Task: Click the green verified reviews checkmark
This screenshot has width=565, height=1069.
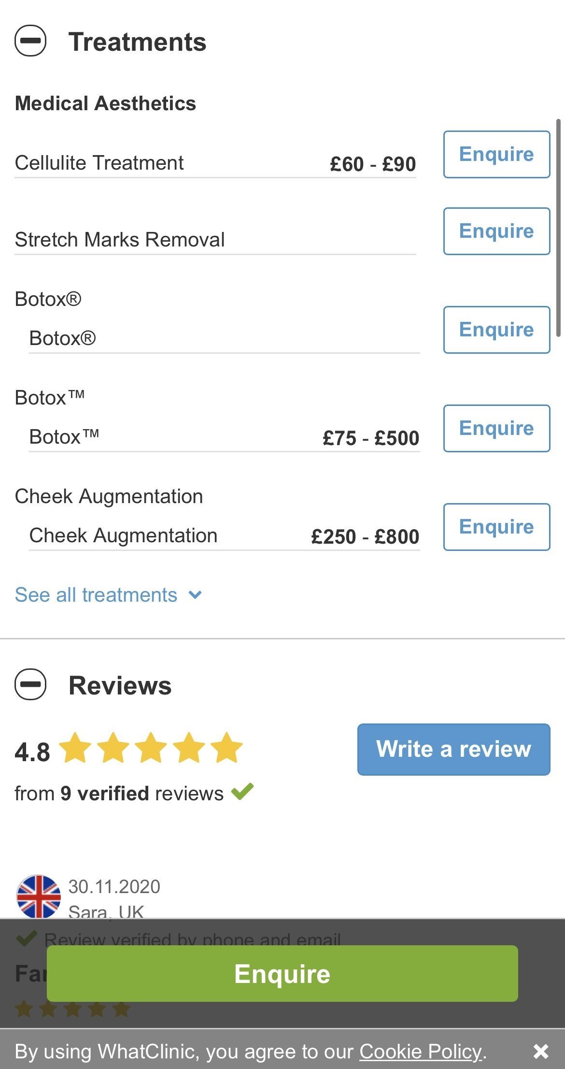Action: (242, 792)
